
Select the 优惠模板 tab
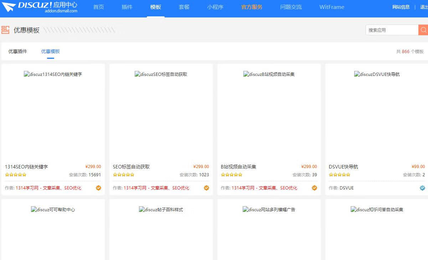point(50,51)
